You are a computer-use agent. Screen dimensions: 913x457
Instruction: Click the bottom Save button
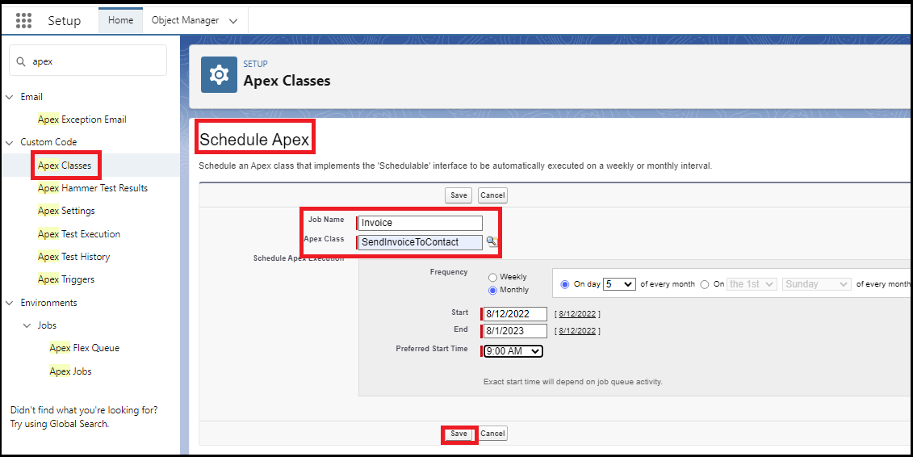coord(459,434)
